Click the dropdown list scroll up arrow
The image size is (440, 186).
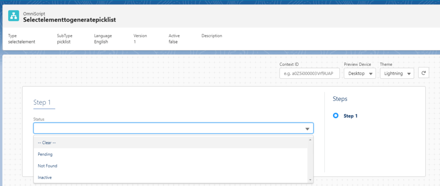(x=310, y=140)
